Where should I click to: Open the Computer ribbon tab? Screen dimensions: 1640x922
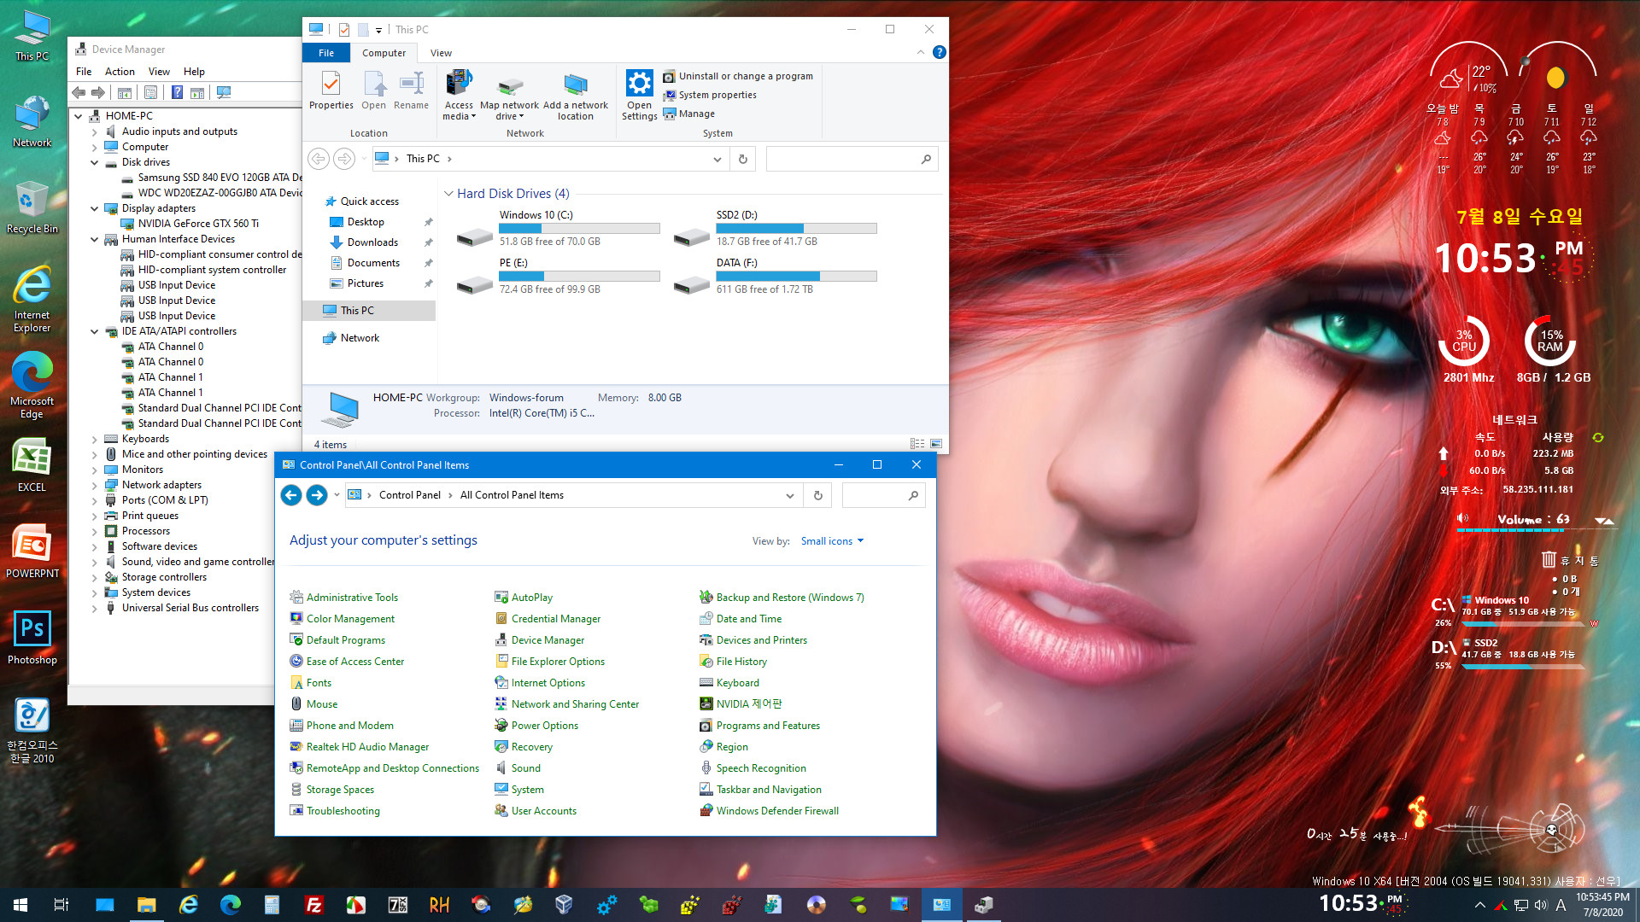384,53
